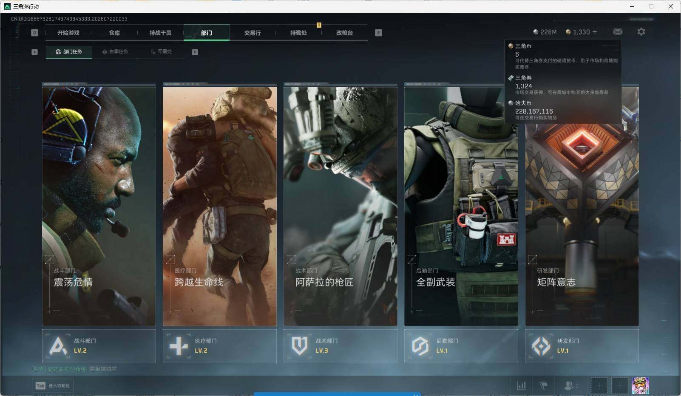Screen dimensions: 681x396
Task: Click the Tab 进入特勤处 button
Action: coord(53,386)
